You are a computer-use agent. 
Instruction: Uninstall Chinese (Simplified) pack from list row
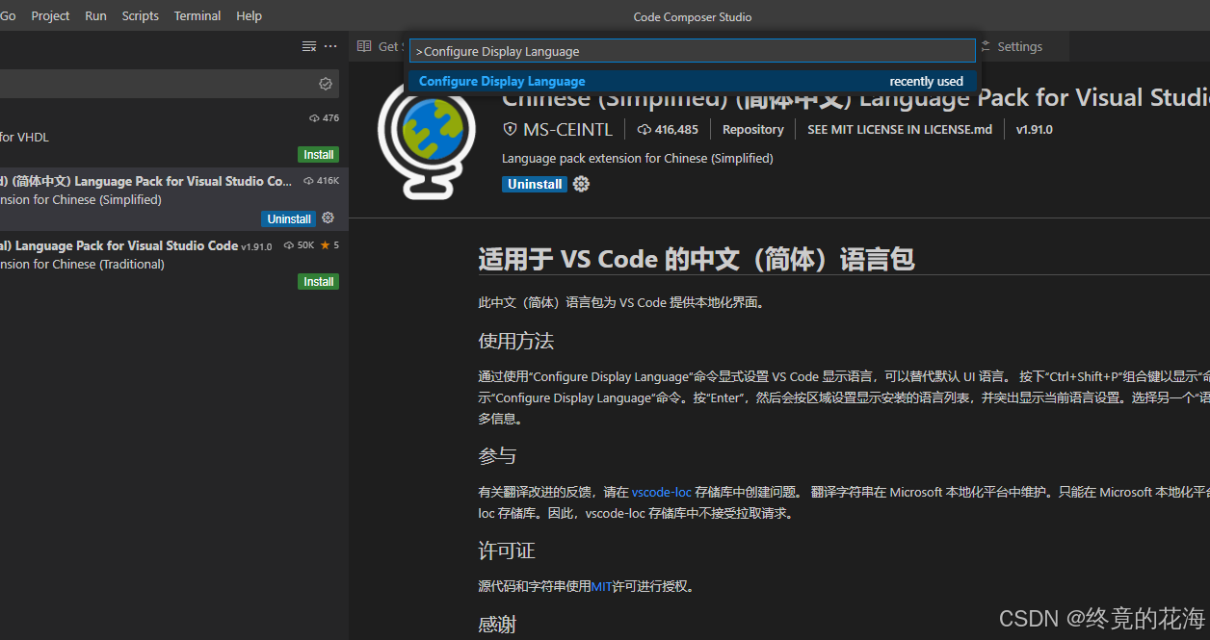(x=289, y=219)
